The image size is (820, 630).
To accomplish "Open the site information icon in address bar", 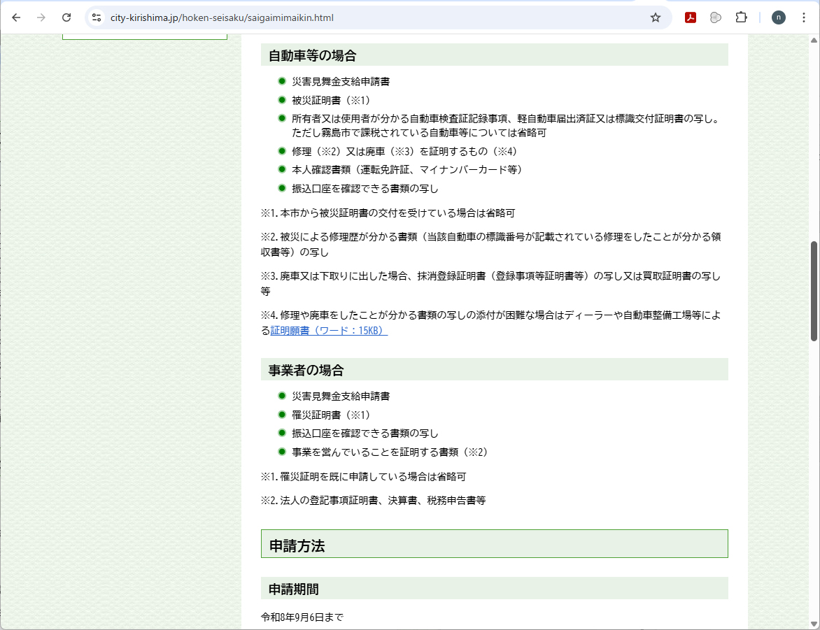I will [x=97, y=17].
